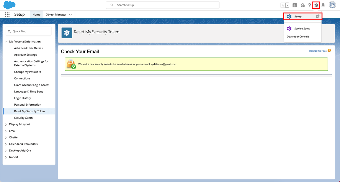Expand the Chatter section

[x=6, y=137]
